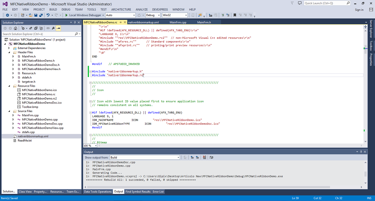This screenshot has height=201, width=375.
Task: Click the Sync with Active Document icon
Action: coord(30,28)
